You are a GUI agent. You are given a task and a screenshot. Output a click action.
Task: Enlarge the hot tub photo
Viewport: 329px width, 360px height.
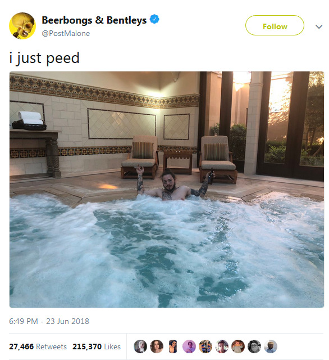click(x=167, y=190)
